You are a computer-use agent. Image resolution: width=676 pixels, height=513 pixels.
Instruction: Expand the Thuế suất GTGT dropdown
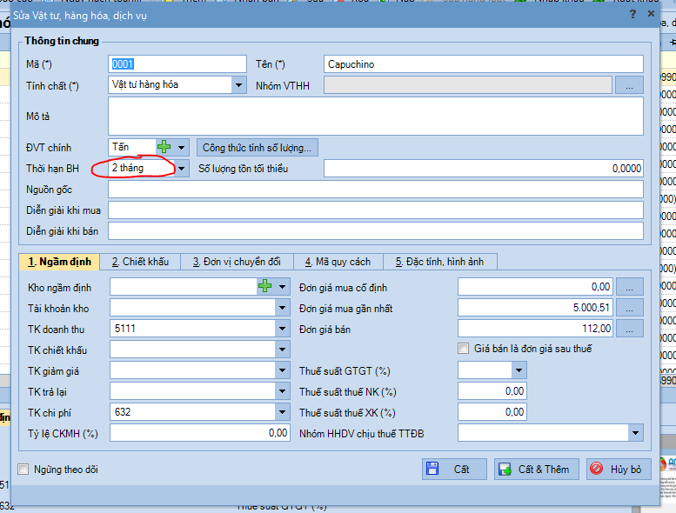pos(519,370)
